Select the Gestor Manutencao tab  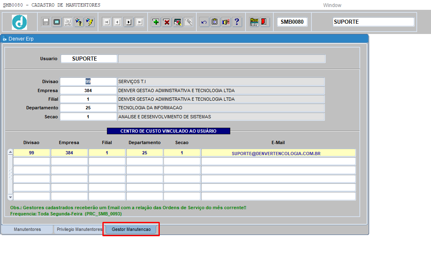click(x=131, y=229)
